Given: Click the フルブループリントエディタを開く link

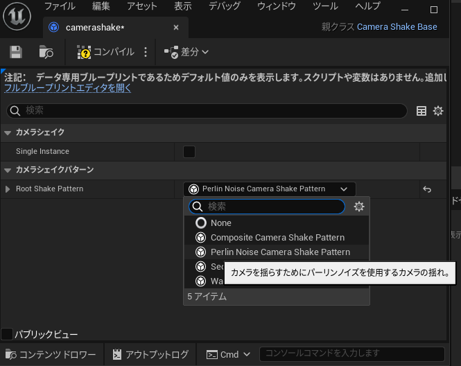Looking at the screenshot, I should [x=67, y=88].
